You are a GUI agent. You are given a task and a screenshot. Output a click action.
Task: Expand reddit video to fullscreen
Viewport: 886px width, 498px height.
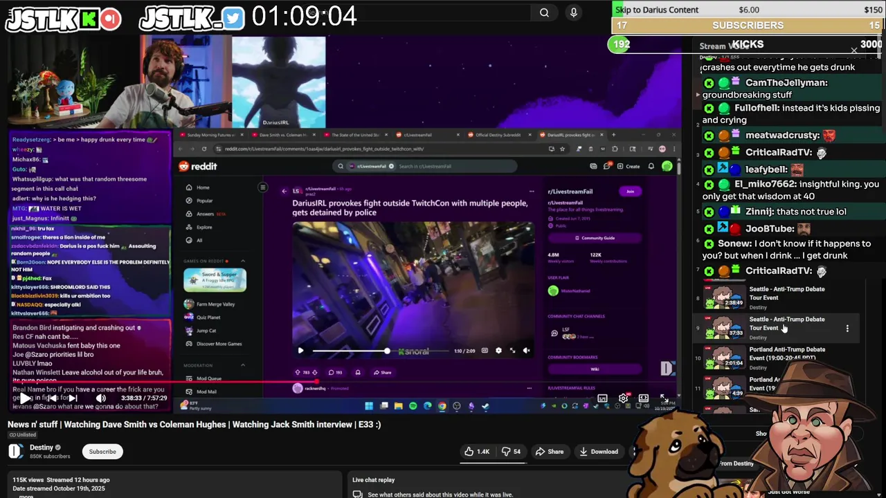pyautogui.click(x=512, y=351)
